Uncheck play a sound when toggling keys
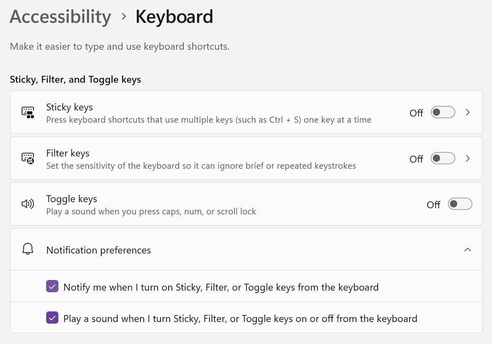This screenshot has width=492, height=344. [52, 318]
